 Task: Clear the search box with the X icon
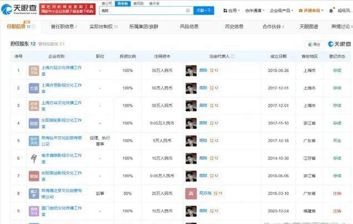tap(188, 11)
